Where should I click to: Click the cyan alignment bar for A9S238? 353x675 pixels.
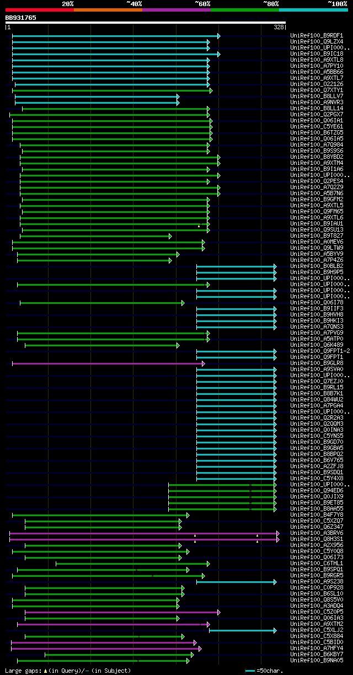point(237,582)
